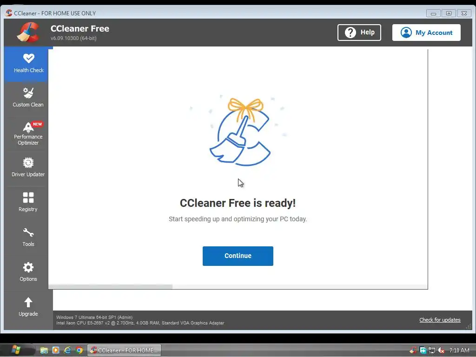Open Internet Explorer from the taskbar
The height and width of the screenshot is (357, 476).
67,350
